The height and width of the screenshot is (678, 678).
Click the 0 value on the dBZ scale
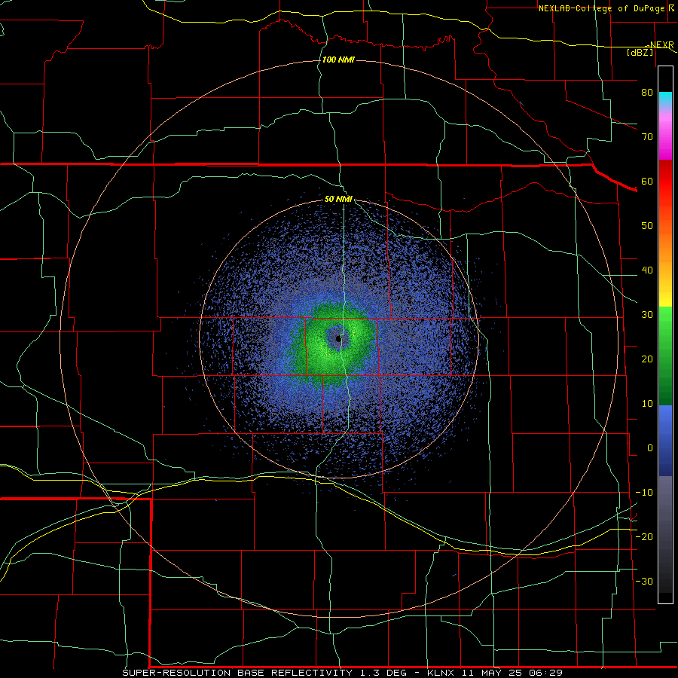click(650, 448)
